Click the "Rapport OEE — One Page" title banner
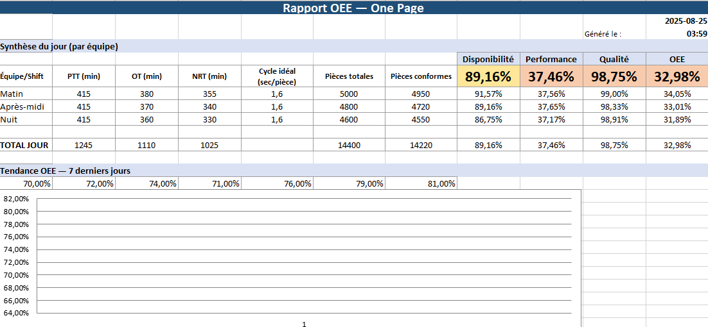Image resolution: width=708 pixels, height=327 pixels. click(x=353, y=8)
